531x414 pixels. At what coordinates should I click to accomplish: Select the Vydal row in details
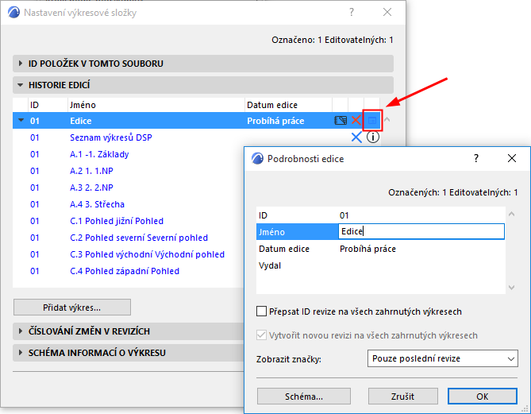[x=381, y=265]
